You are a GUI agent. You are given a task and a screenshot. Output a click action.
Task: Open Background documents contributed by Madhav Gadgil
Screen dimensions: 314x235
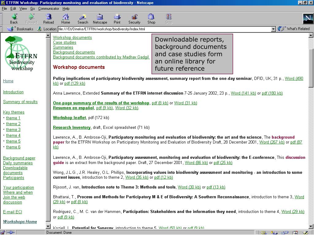point(101,57)
